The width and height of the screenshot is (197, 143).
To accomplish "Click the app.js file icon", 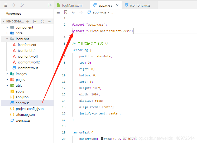I will pyautogui.click(x=12, y=91).
